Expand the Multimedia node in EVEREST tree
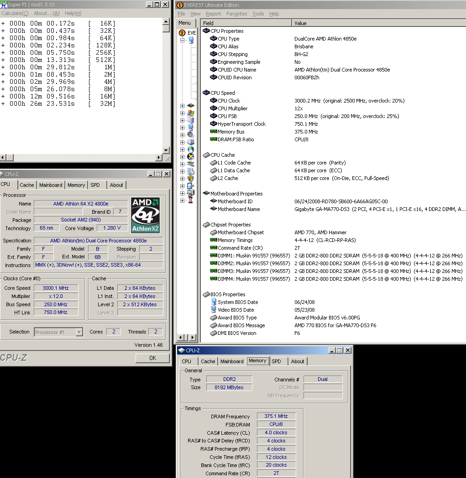Image resolution: width=466 pixels, height=478 pixels. [182, 135]
